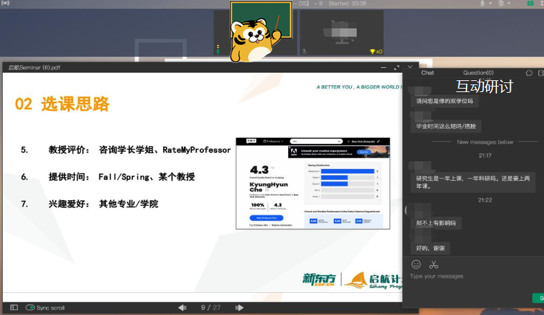This screenshot has height=315, width=544.
Task: Click the 9 / 27 page indicator
Action: 211,307
